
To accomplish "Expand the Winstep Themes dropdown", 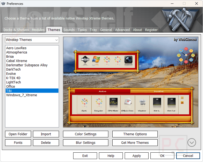I will tap(32, 40).
